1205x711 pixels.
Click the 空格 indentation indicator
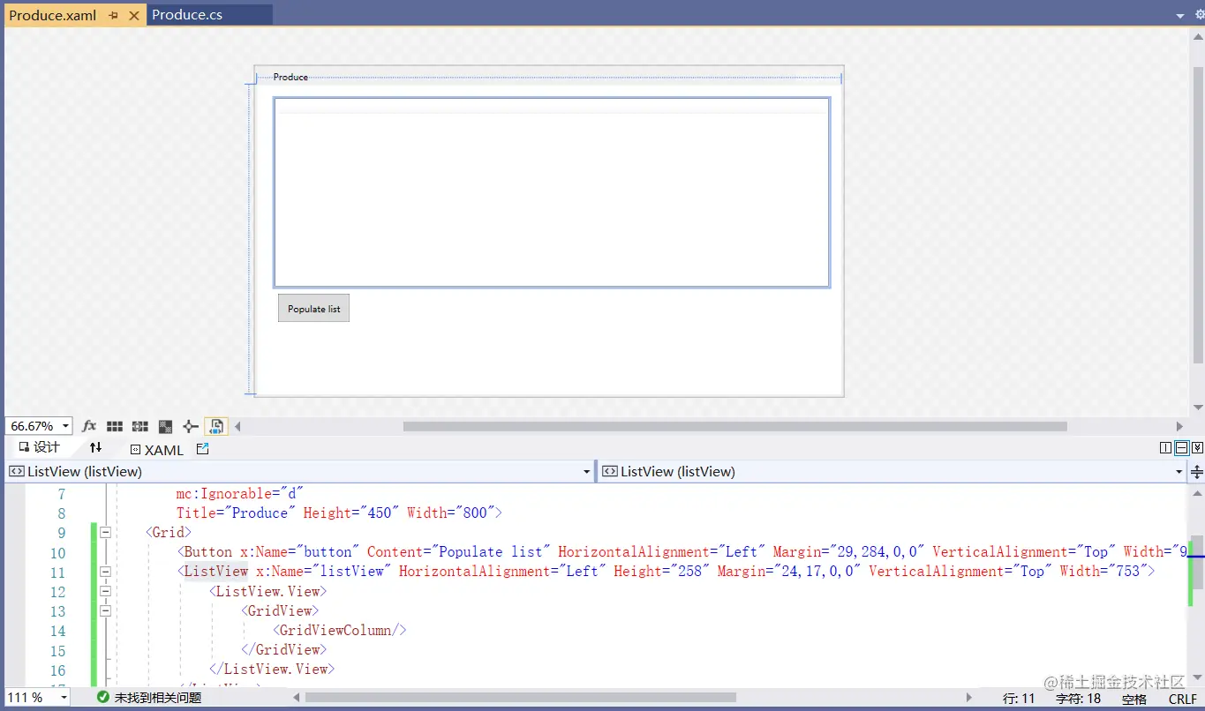(x=1134, y=699)
